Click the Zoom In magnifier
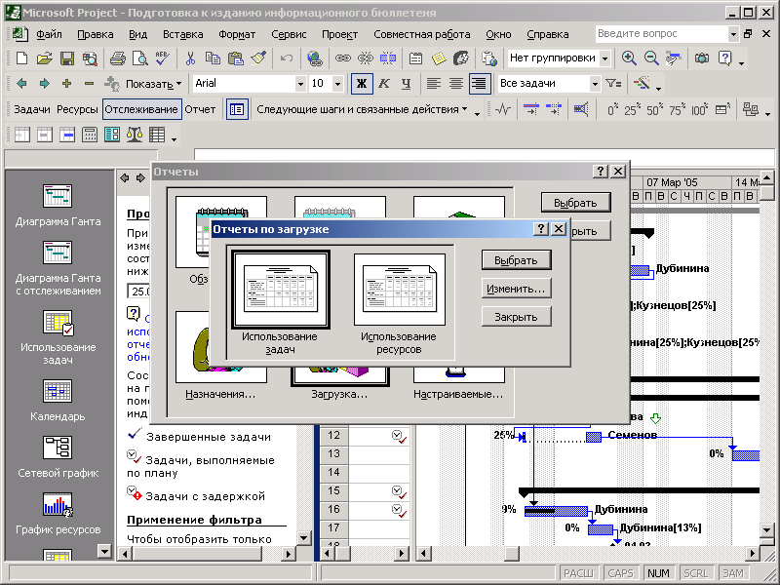Image resolution: width=780 pixels, height=585 pixels. pyautogui.click(x=629, y=58)
